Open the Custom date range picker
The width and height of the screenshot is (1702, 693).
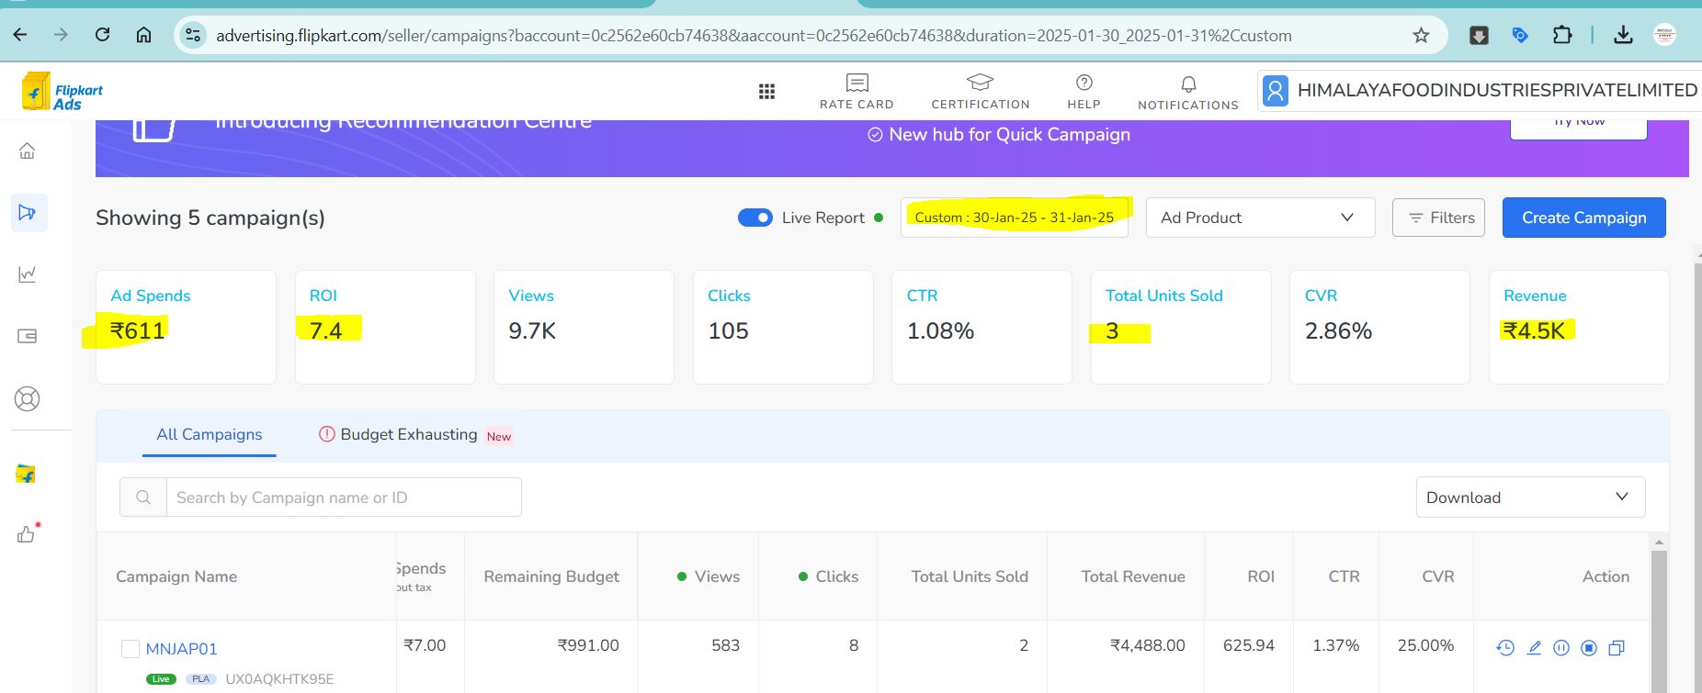(1015, 218)
